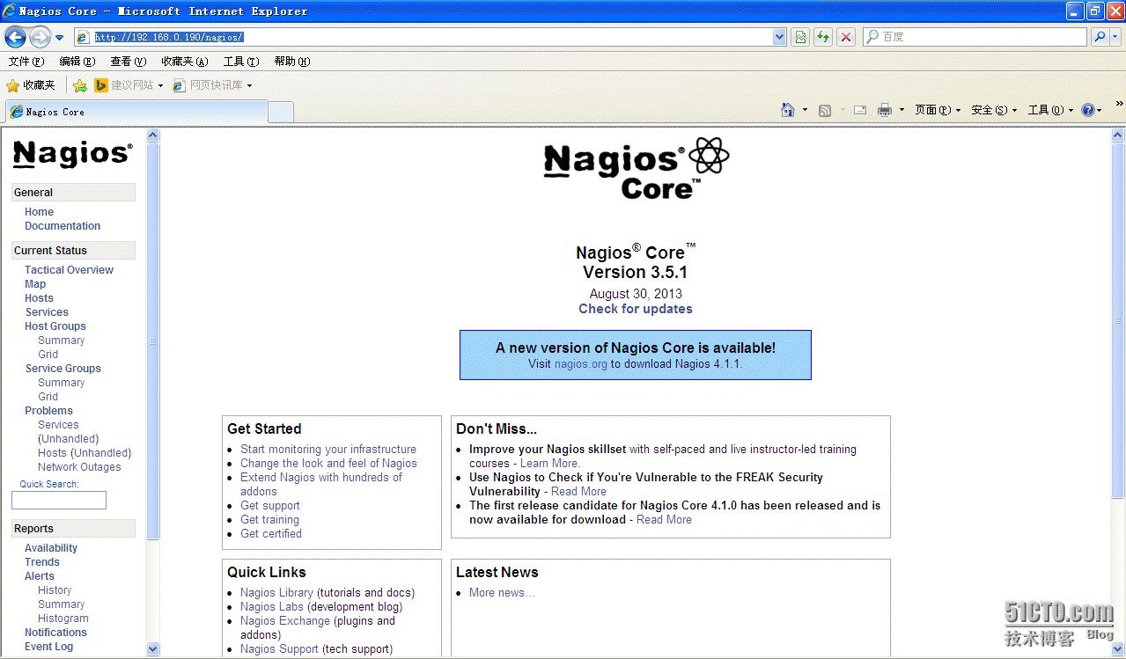
Task: Open the 查看(V) menu
Action: [x=128, y=62]
